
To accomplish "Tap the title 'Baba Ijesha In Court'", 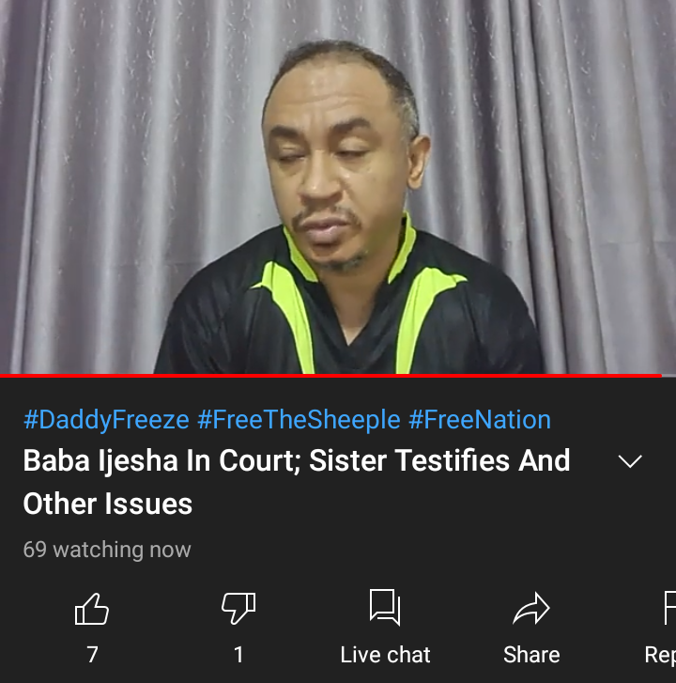I will click(161, 461).
